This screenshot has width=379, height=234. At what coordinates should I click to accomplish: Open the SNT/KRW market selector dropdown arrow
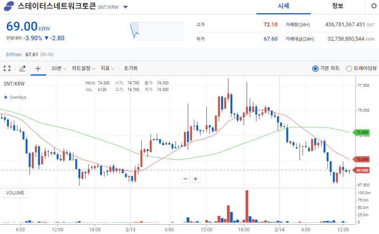(126, 7)
